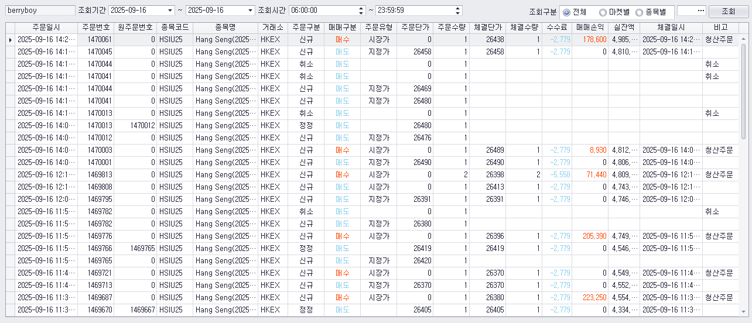Click the 매매구분 column header

(342, 28)
